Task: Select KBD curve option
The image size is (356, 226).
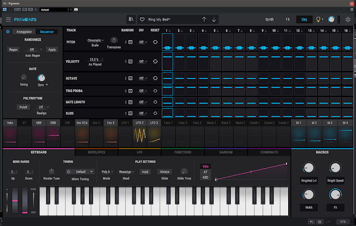Action: pyautogui.click(x=205, y=178)
